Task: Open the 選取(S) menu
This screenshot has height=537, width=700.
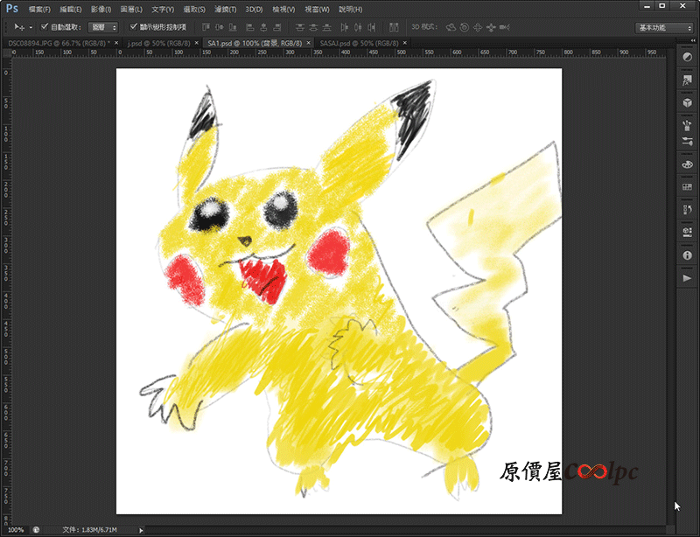Action: (194, 9)
